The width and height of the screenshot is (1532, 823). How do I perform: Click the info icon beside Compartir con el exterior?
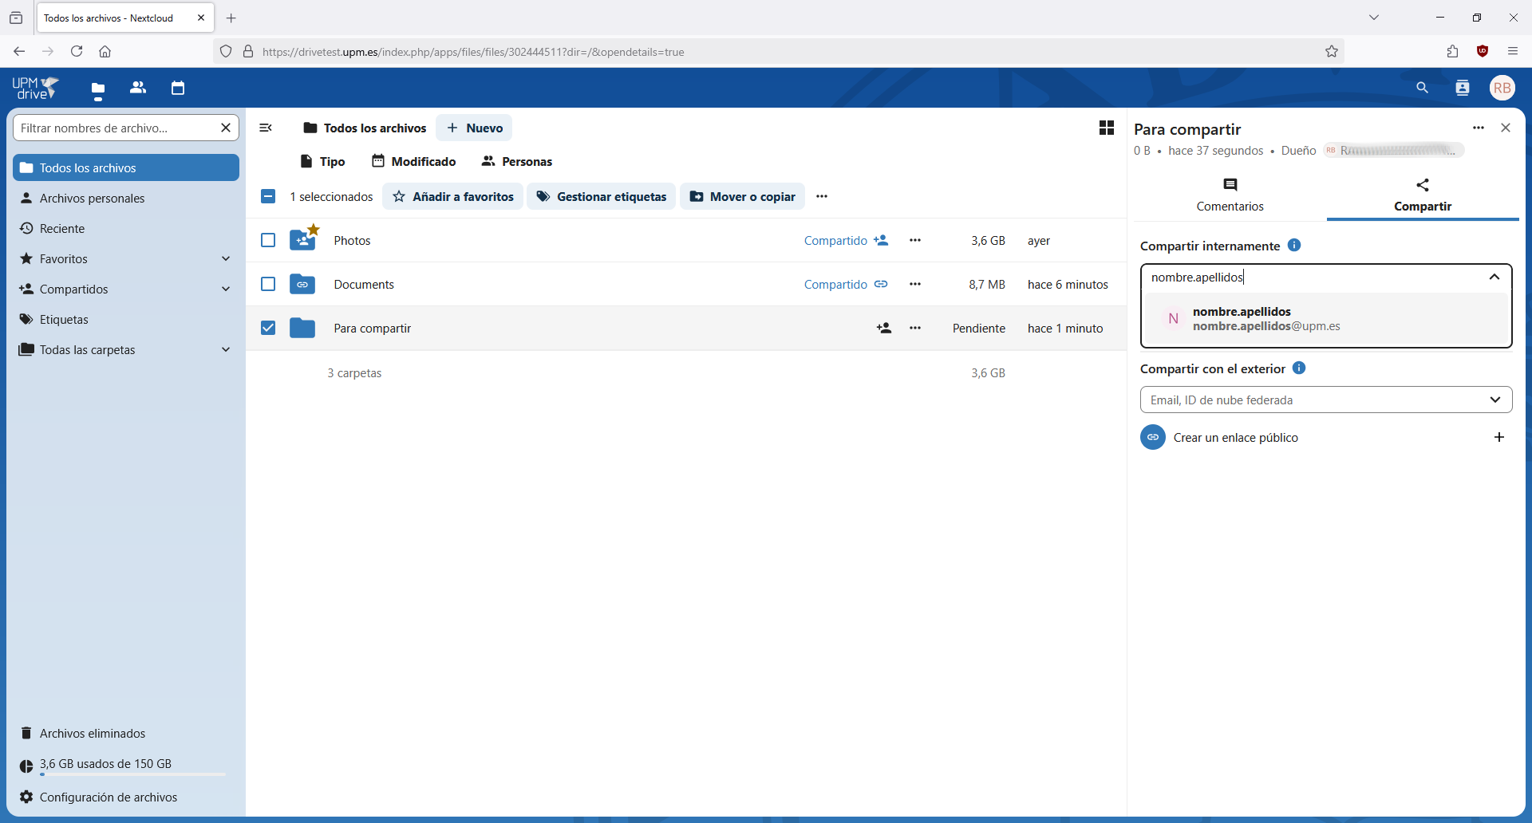point(1299,368)
